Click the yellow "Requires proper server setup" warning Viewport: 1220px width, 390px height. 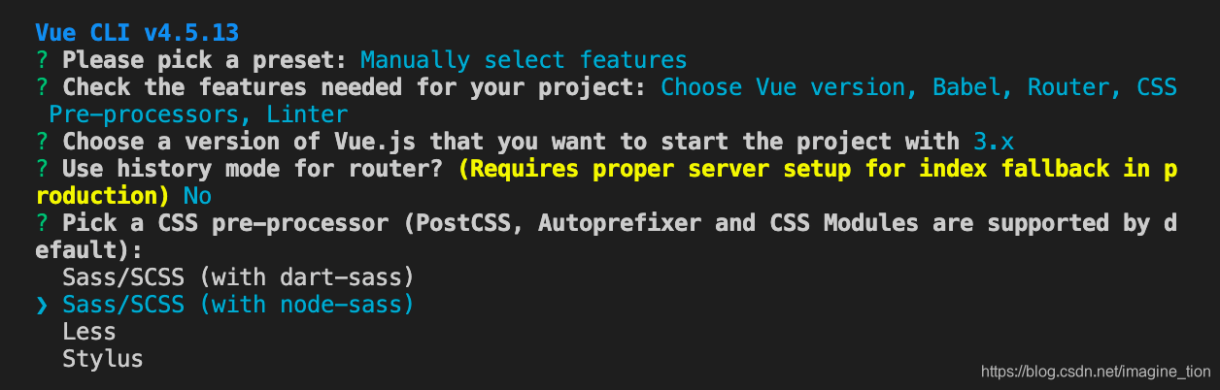[816, 169]
